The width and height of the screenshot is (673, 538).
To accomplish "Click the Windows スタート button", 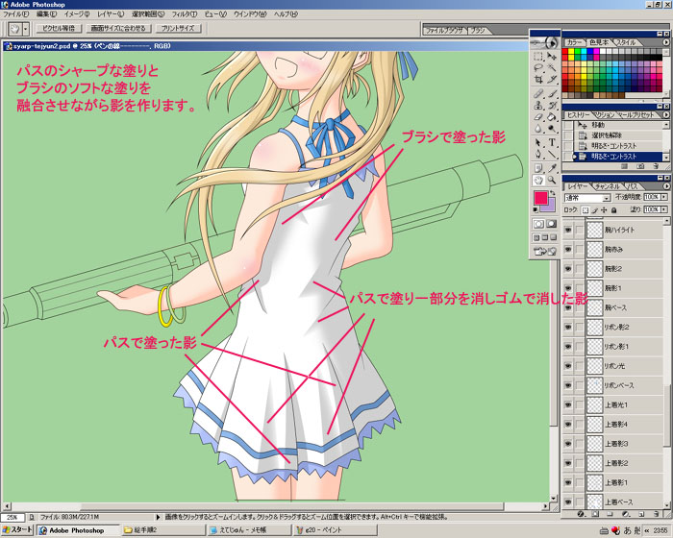I will (x=17, y=530).
